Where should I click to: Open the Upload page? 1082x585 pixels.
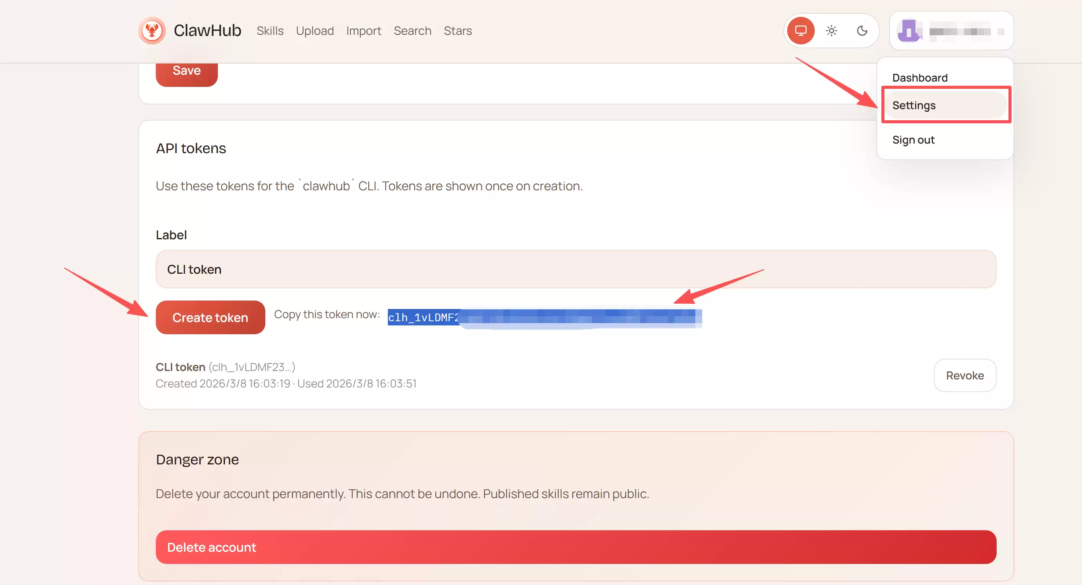[315, 31]
